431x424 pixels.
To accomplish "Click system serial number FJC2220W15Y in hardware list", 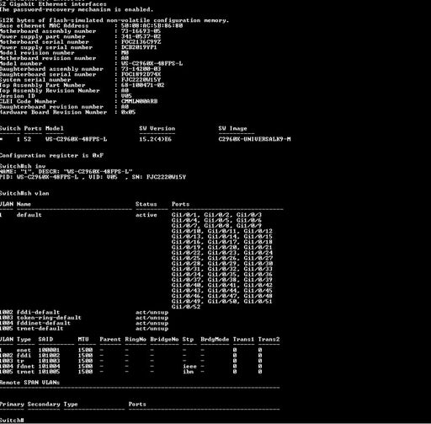I will (141, 80).
